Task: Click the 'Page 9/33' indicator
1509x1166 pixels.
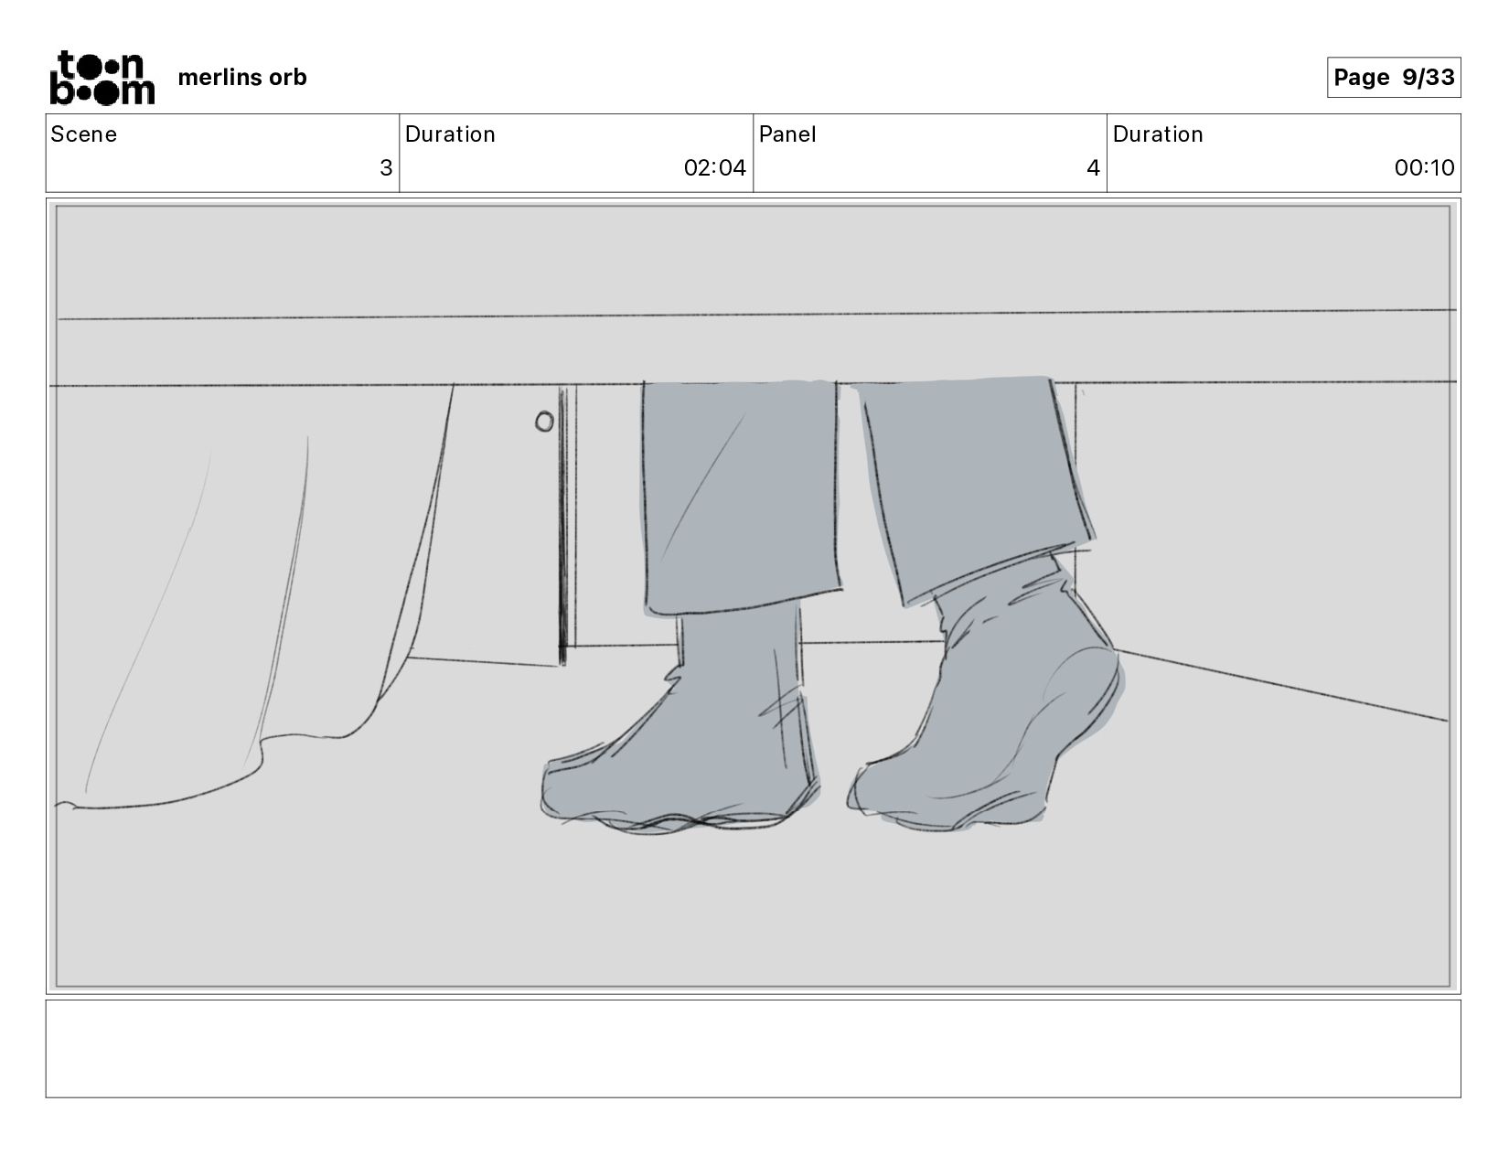Action: pos(1393,77)
